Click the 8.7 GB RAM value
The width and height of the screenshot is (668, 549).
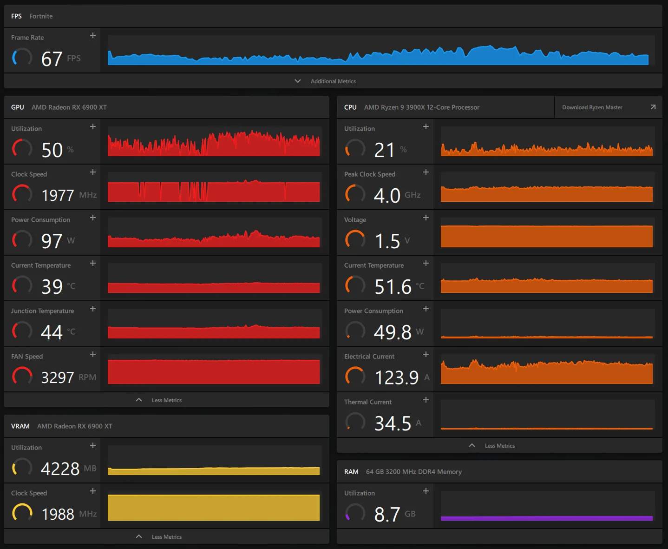395,514
